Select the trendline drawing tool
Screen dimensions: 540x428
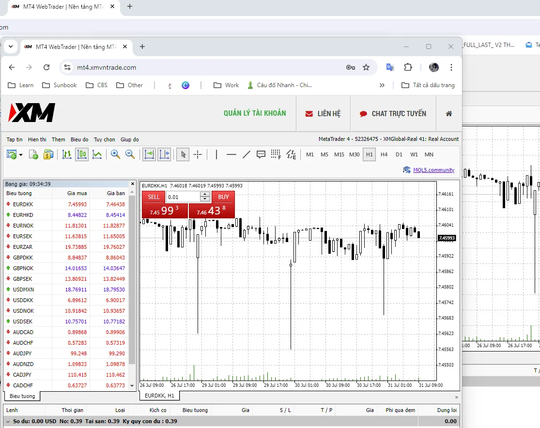tap(246, 154)
